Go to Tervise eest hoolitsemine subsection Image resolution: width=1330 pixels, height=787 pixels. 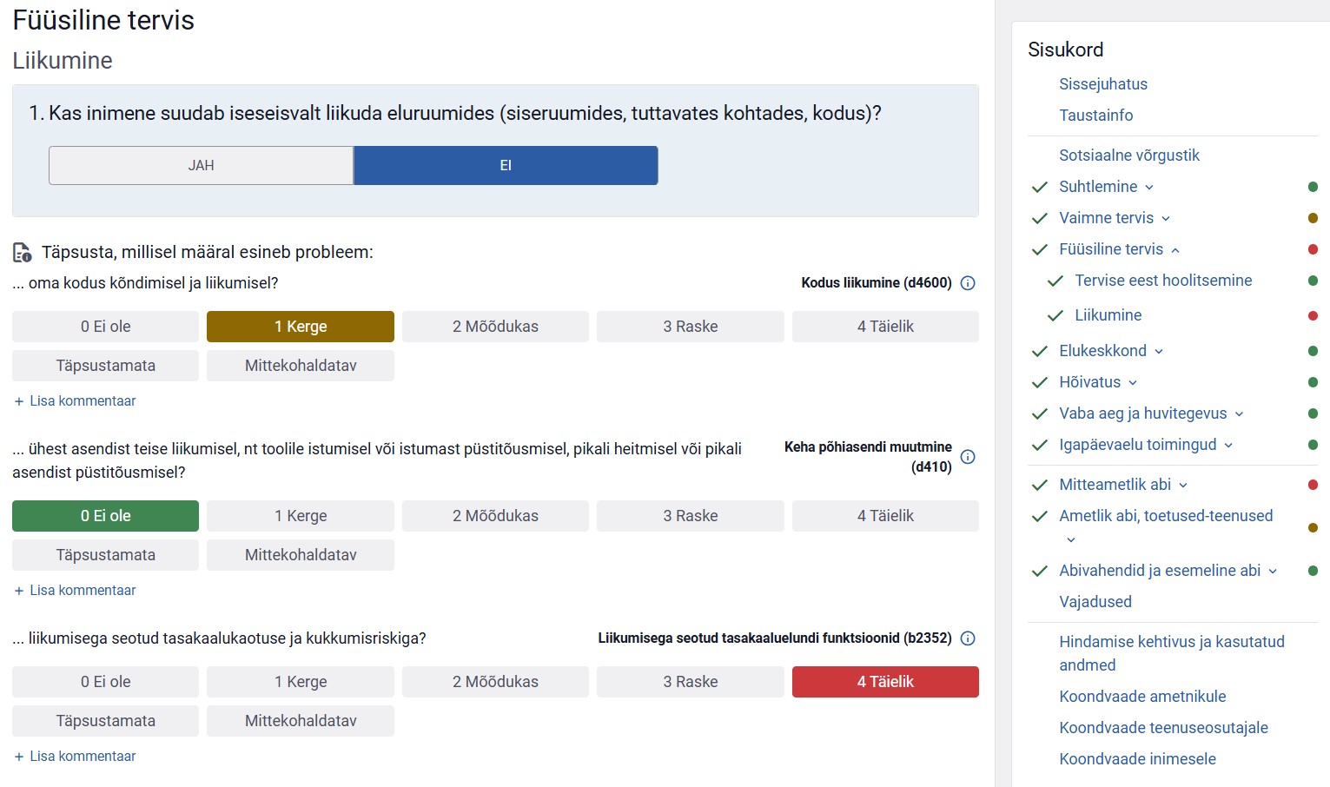[x=1162, y=281]
